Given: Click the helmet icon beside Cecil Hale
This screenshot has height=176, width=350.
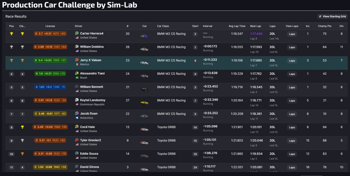Looking at the screenshot, I should pyautogui.click(x=77, y=127).
